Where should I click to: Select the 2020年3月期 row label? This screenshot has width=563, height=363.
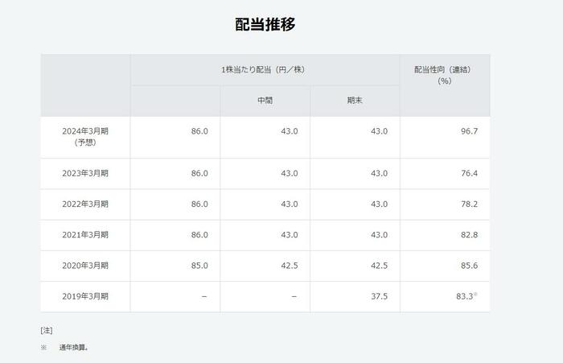[85, 266]
